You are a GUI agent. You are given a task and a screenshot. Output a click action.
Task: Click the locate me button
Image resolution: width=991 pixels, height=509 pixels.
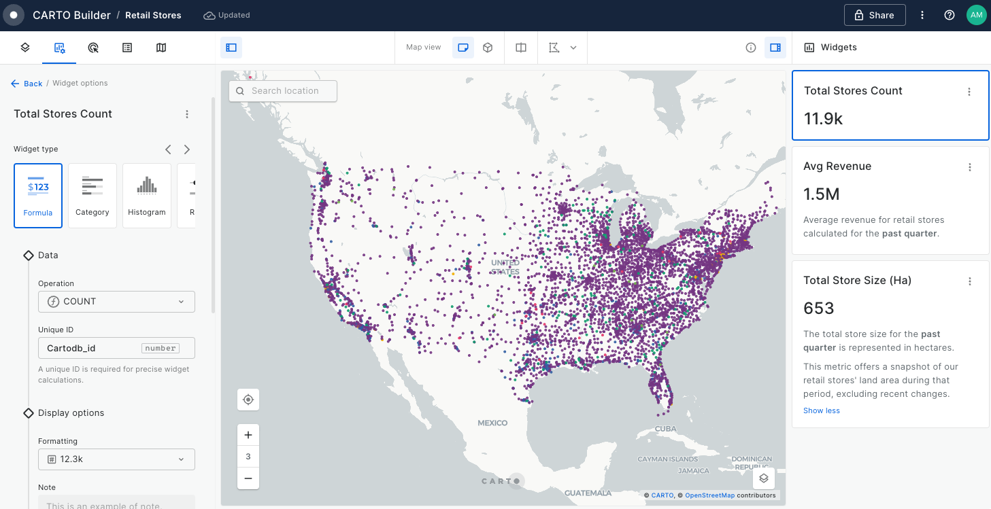click(x=248, y=400)
